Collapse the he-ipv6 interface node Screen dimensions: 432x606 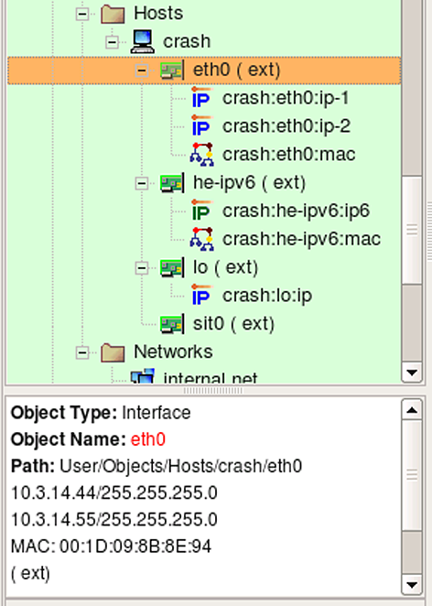142,183
